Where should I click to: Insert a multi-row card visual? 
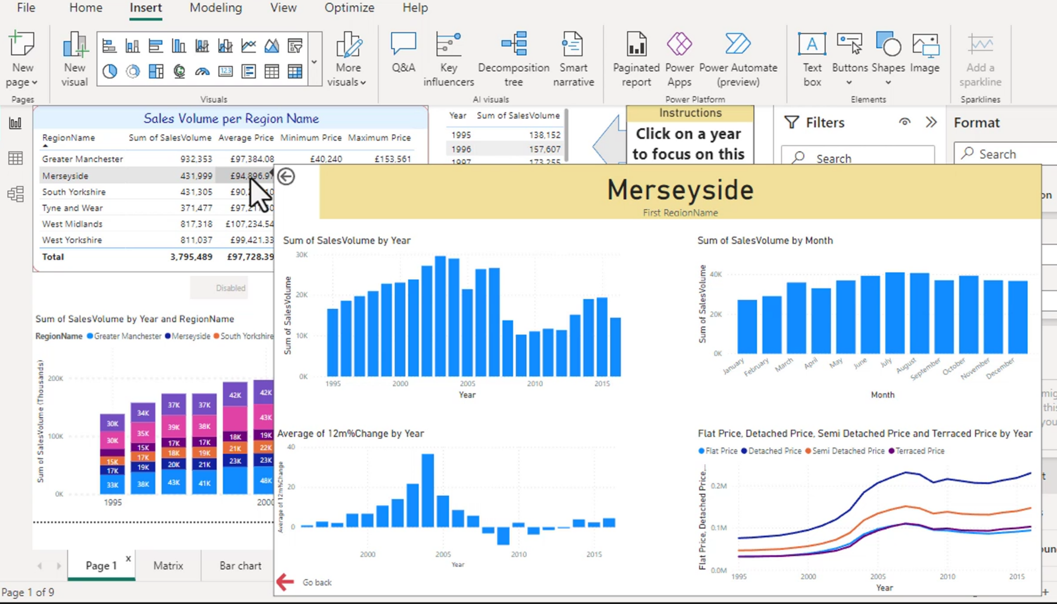tap(249, 71)
